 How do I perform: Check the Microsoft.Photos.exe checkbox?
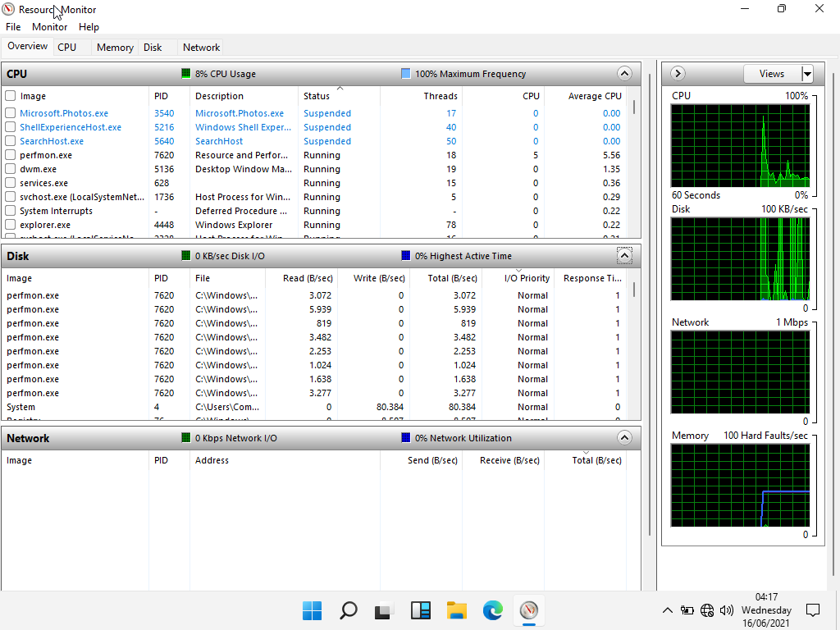tap(10, 113)
